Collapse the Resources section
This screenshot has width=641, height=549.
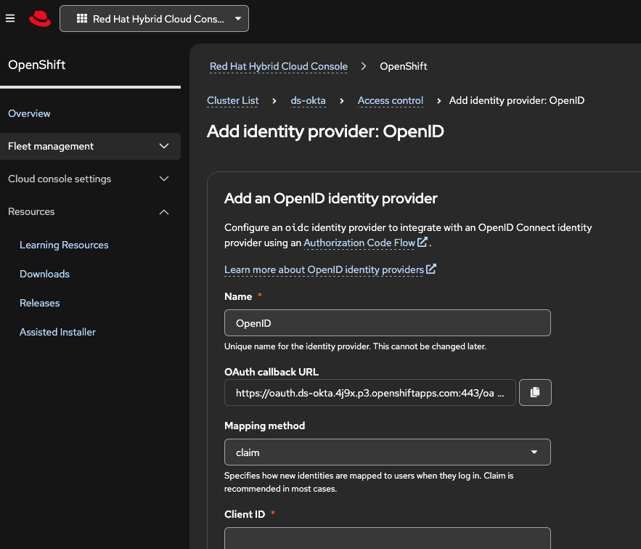90,211
